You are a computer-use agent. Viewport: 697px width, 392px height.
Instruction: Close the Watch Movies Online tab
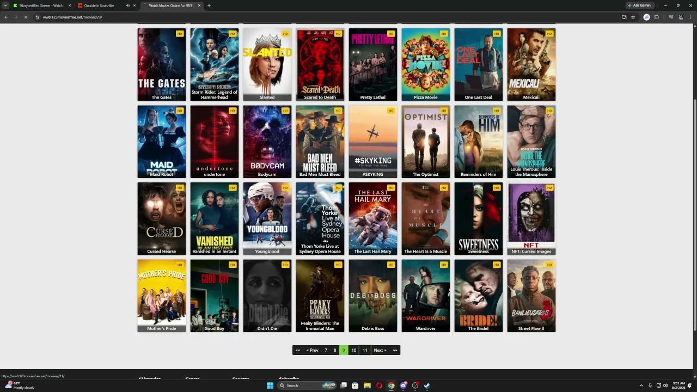199,5
